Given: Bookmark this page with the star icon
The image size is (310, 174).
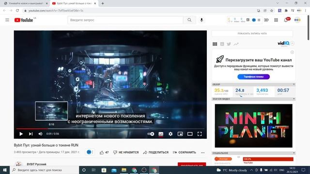Looking at the screenshot, I should click(x=272, y=11).
